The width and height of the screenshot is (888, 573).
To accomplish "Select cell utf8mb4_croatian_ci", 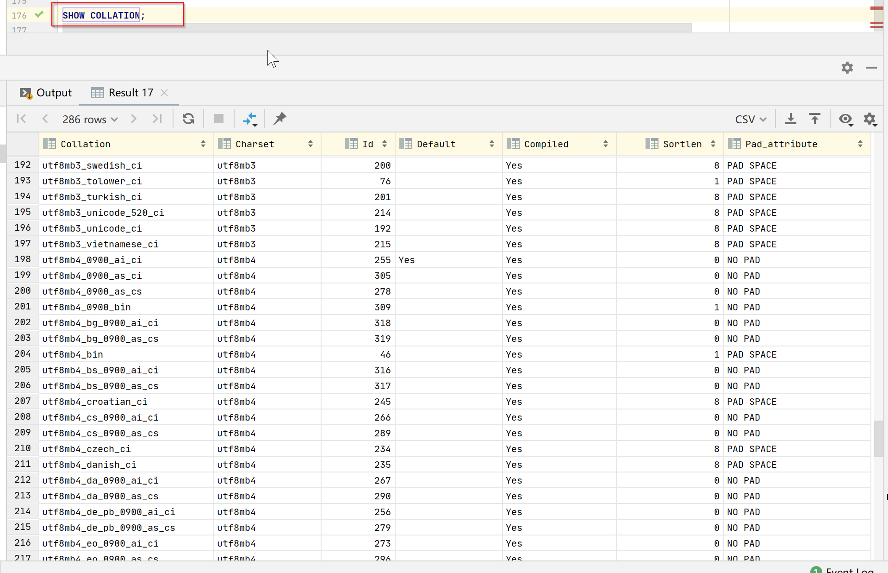I will [126, 402].
